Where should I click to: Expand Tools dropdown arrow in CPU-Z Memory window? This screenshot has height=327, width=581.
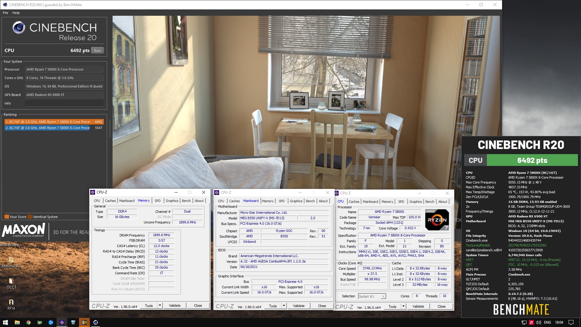160,306
